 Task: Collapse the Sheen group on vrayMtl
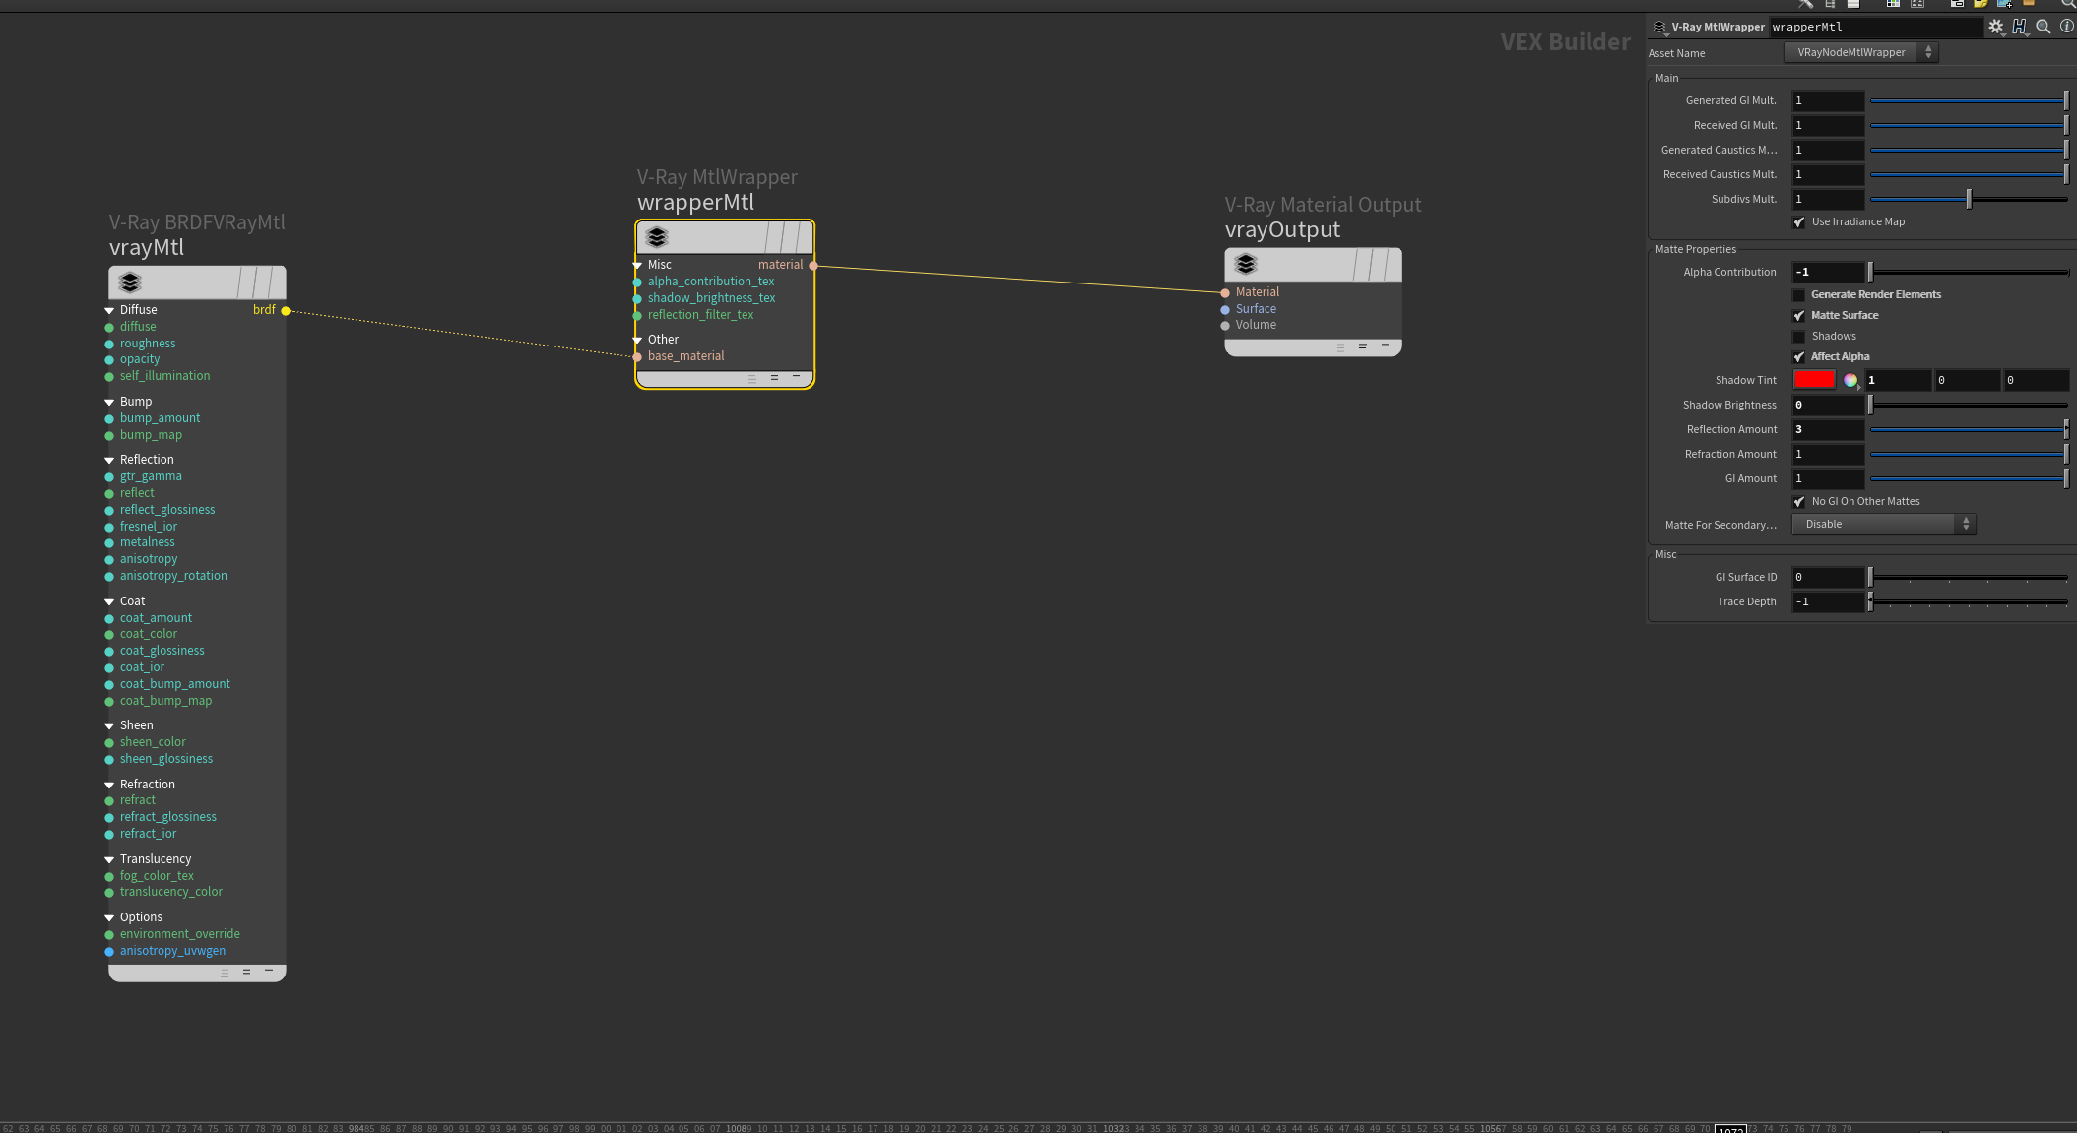point(109,725)
